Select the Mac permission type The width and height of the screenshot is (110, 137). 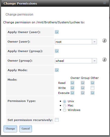64,106
